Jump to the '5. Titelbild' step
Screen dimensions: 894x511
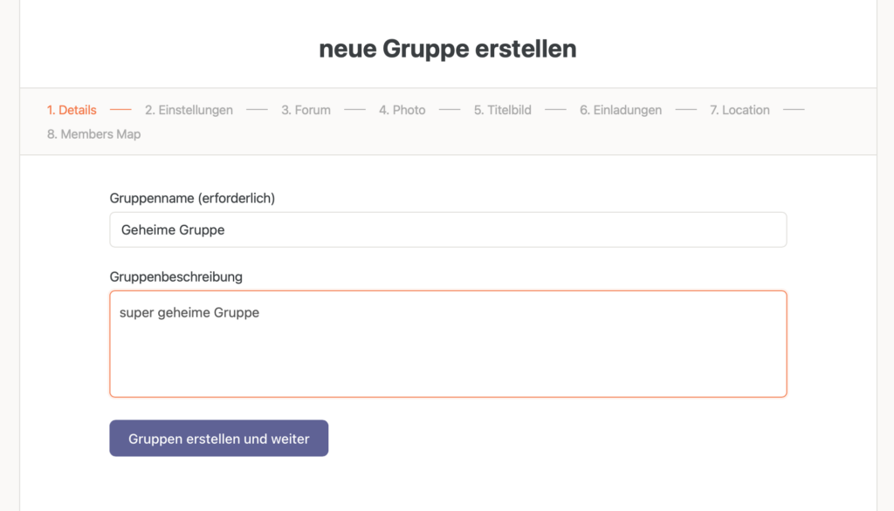tap(502, 110)
